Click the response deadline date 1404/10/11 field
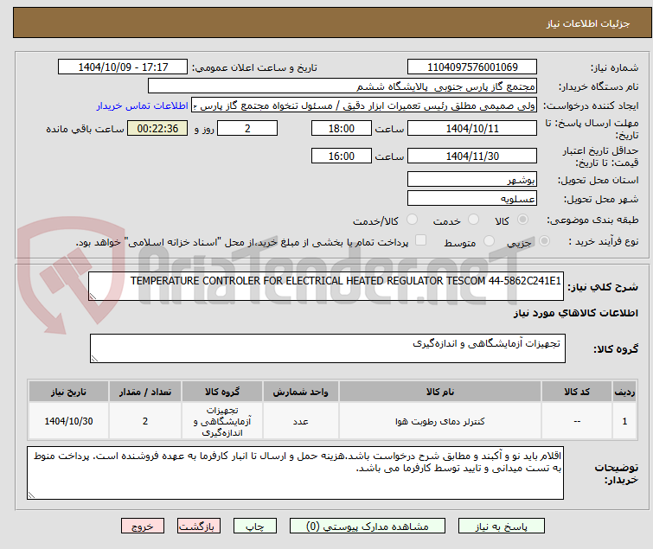Screen dimensions: 653x549 (x=472, y=128)
